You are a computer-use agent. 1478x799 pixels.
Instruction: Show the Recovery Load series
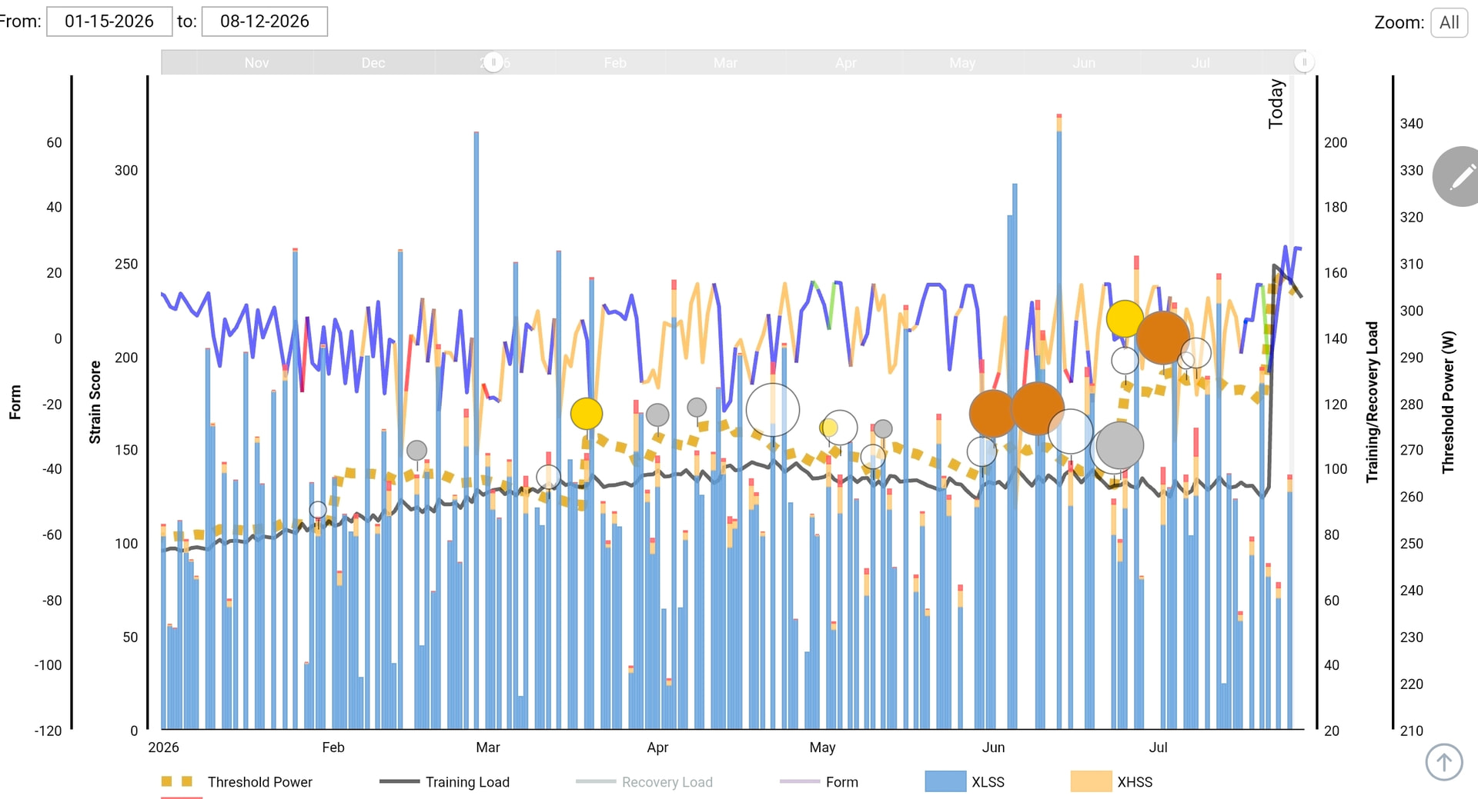(x=644, y=782)
